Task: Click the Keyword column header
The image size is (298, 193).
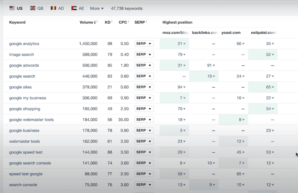Action: click(17, 22)
